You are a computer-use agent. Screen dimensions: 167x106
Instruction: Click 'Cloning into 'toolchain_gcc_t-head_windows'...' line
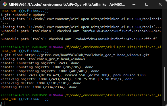point(47,59)
